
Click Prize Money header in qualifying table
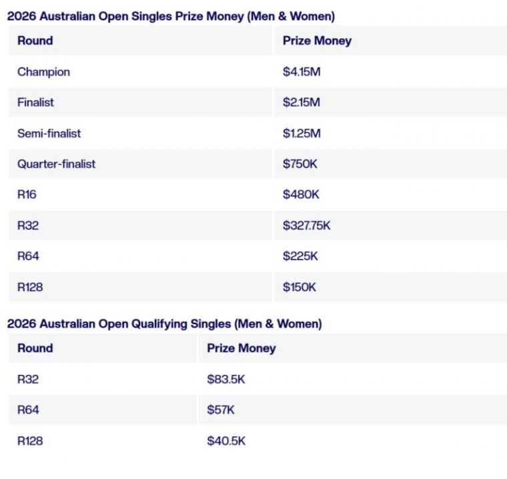241,348
